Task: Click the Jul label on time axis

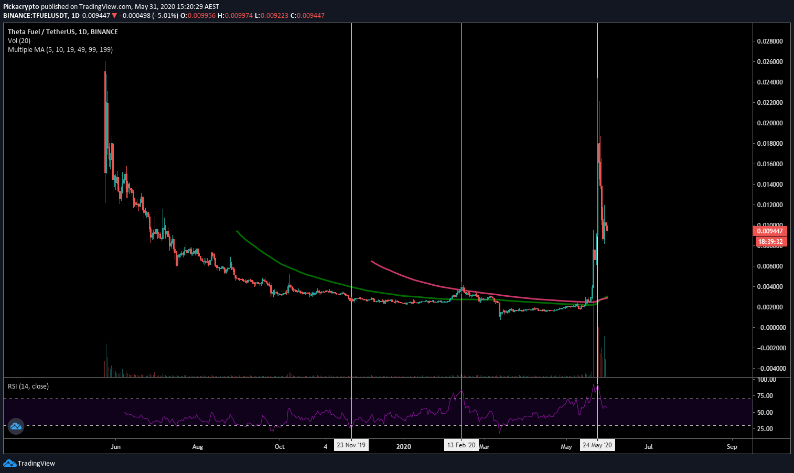Action: pos(649,447)
